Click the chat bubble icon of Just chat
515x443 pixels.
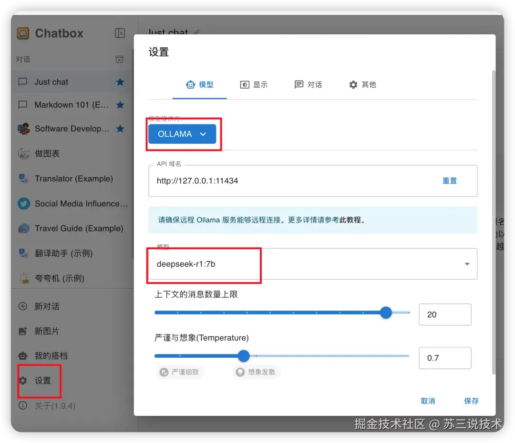click(x=23, y=82)
